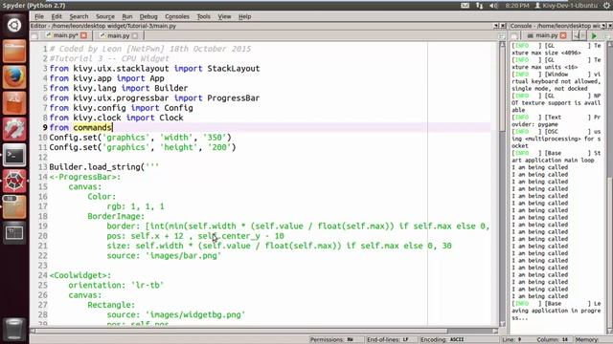Screen dimensions: 613x344
Task: Click the 'import StackLayout' line
Action: 154,68
